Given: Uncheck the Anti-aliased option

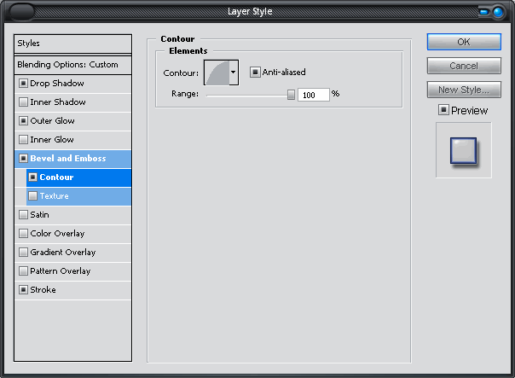Looking at the screenshot, I should pyautogui.click(x=254, y=73).
